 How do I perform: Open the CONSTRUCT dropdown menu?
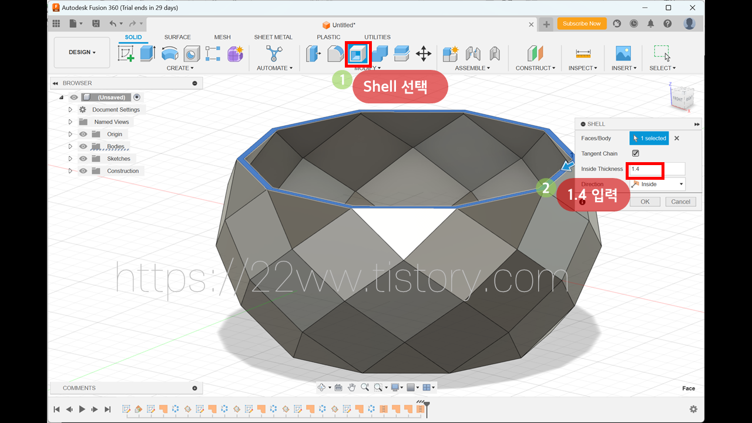tap(535, 68)
